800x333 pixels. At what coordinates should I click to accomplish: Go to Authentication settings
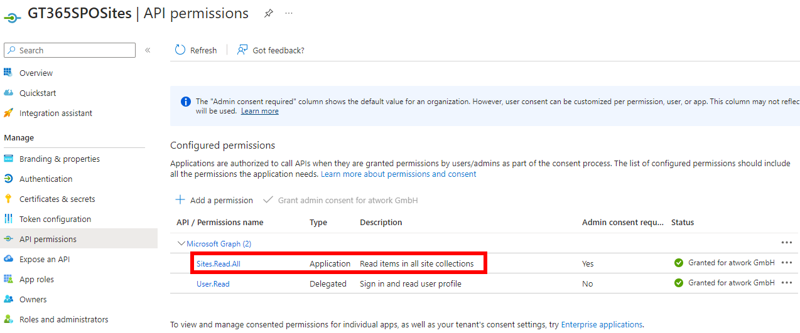(x=46, y=179)
